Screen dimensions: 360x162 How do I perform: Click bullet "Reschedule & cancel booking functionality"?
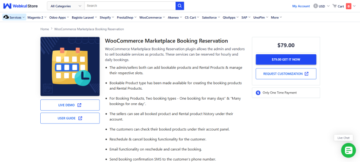(x=158, y=139)
